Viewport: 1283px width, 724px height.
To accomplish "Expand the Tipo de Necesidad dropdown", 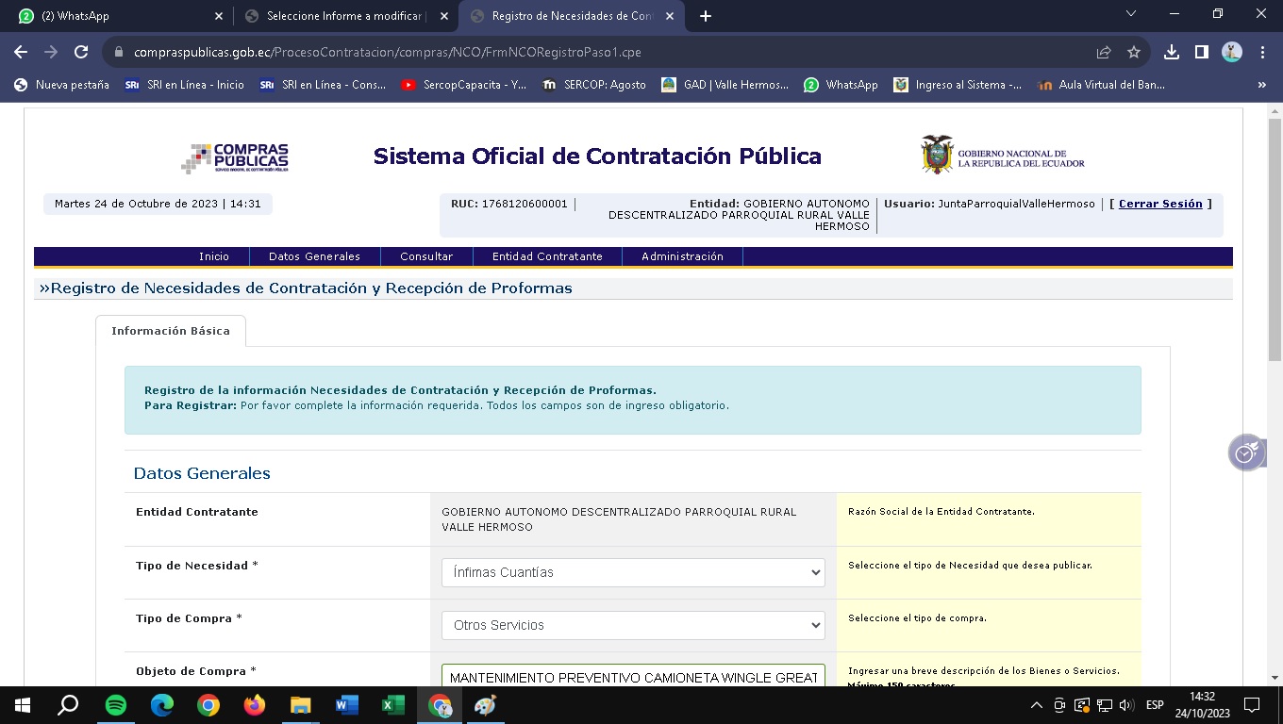I will tap(633, 572).
